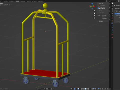The height and width of the screenshot is (90, 120).
Task: Switch to the Scripting workspace tab
Action: click(x=29, y=1)
